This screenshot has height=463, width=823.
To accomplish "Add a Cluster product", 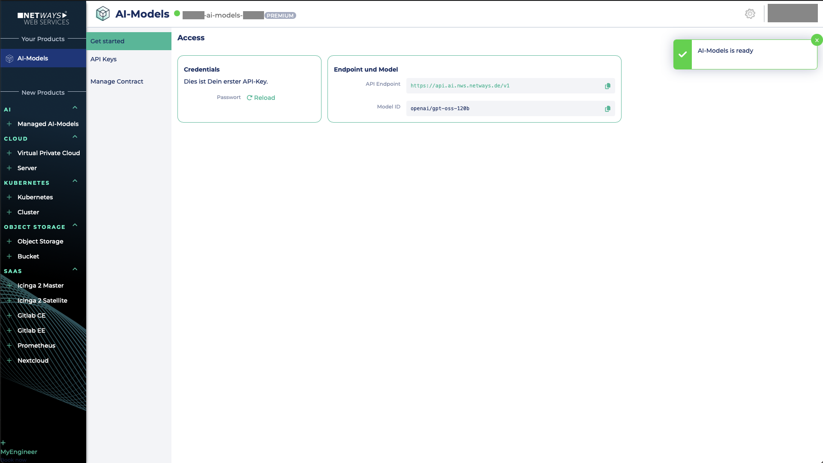I will [x=28, y=212].
